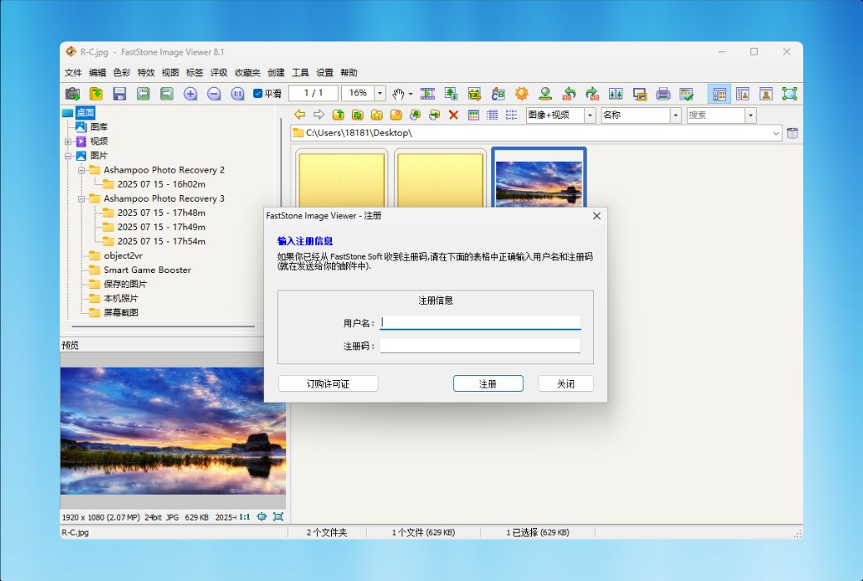Open the 搜索 search dropdown arrow

[x=751, y=115]
